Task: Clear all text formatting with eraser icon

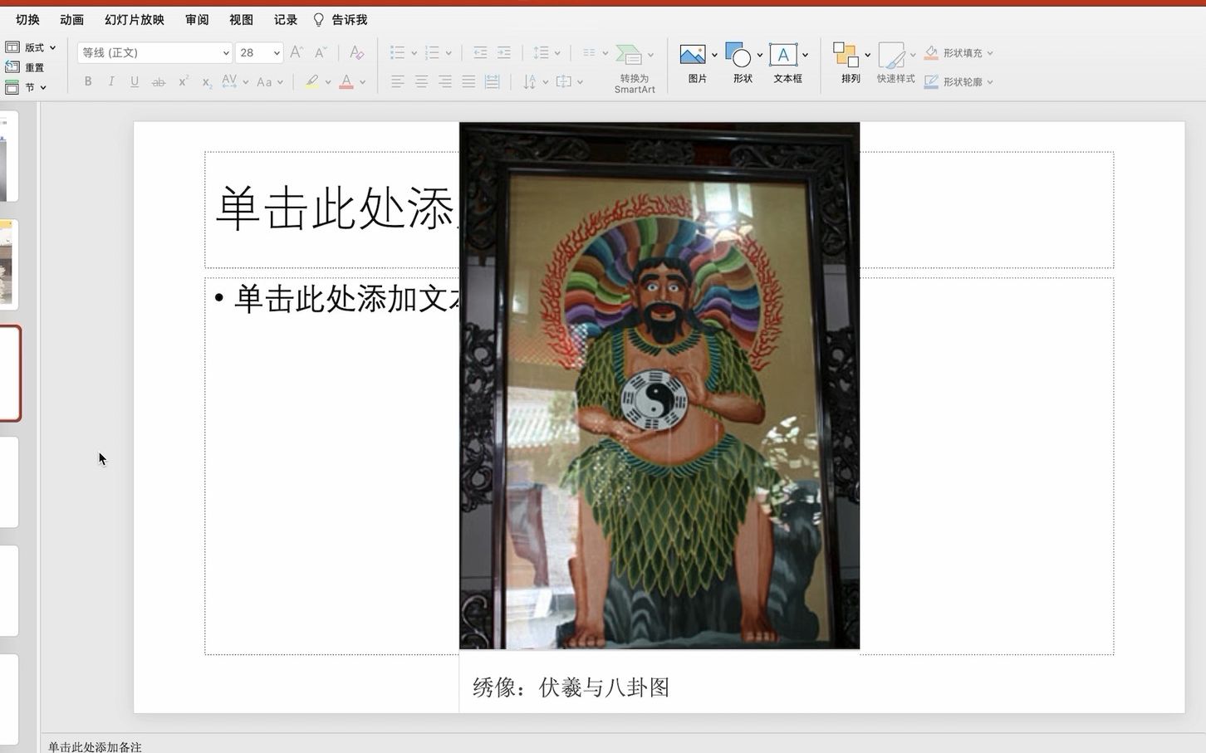Action: click(x=357, y=52)
